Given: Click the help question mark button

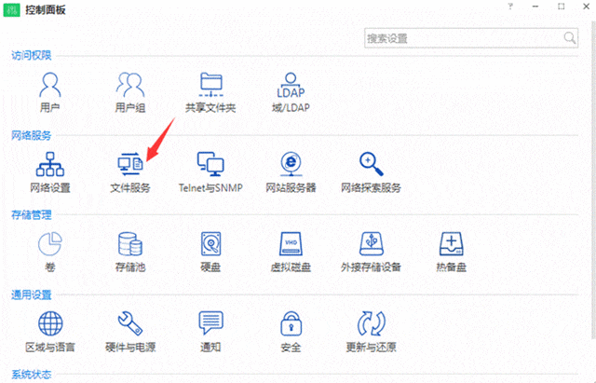Looking at the screenshot, I should point(510,7).
